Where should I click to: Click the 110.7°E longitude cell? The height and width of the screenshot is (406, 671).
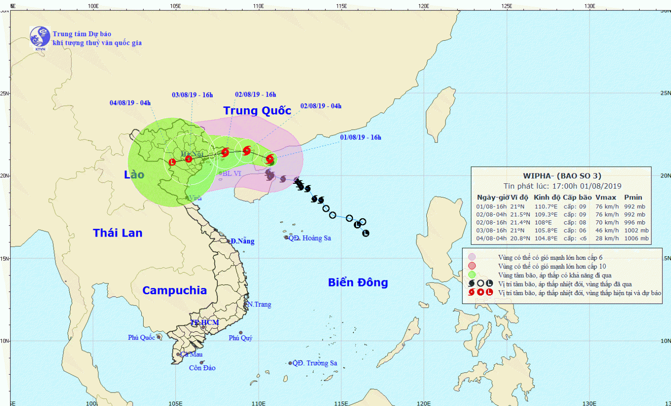click(546, 207)
